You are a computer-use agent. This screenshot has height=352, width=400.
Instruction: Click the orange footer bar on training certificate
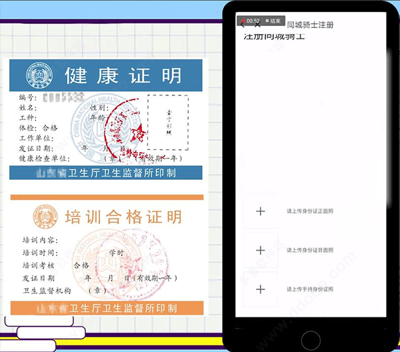point(107,308)
